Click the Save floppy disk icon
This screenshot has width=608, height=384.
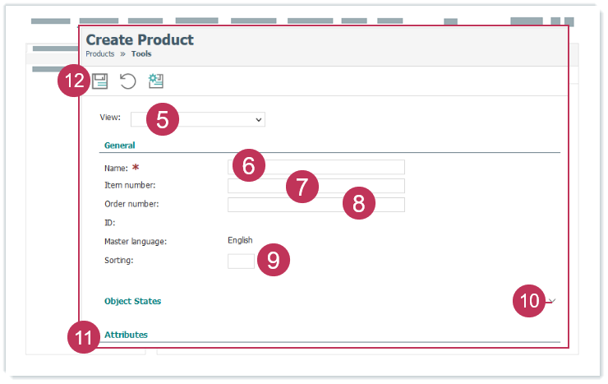point(99,81)
